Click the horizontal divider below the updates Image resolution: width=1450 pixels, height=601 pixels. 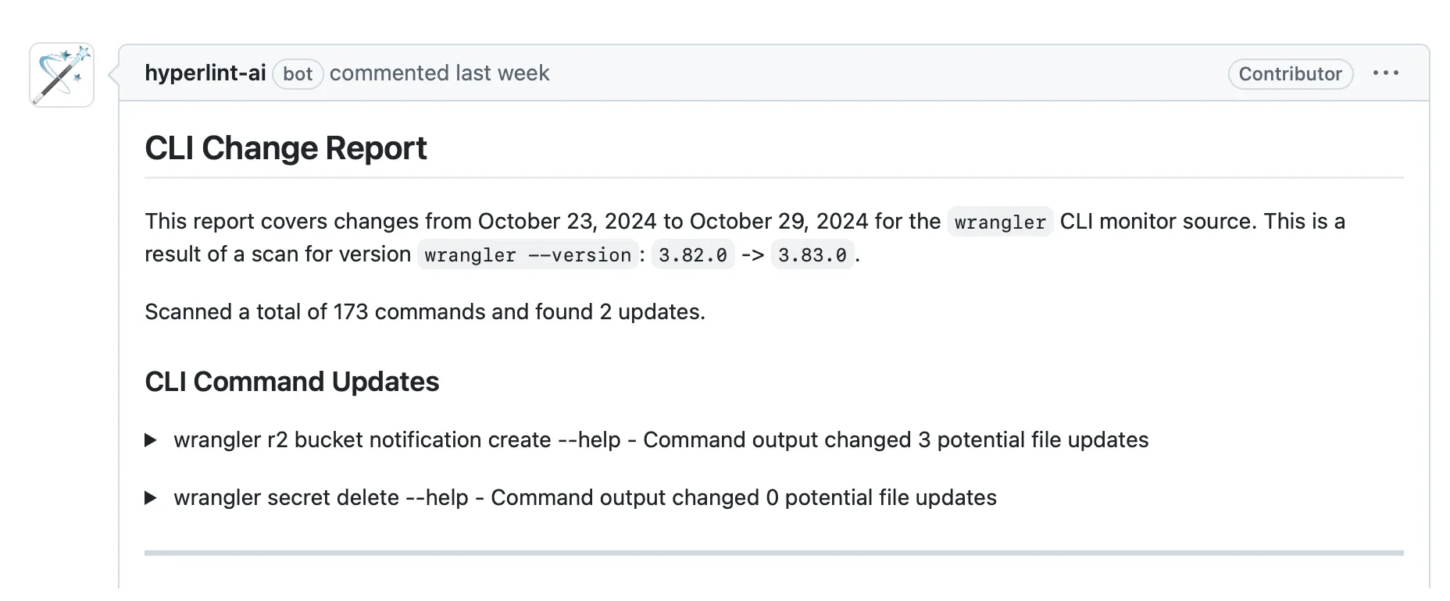click(x=773, y=553)
